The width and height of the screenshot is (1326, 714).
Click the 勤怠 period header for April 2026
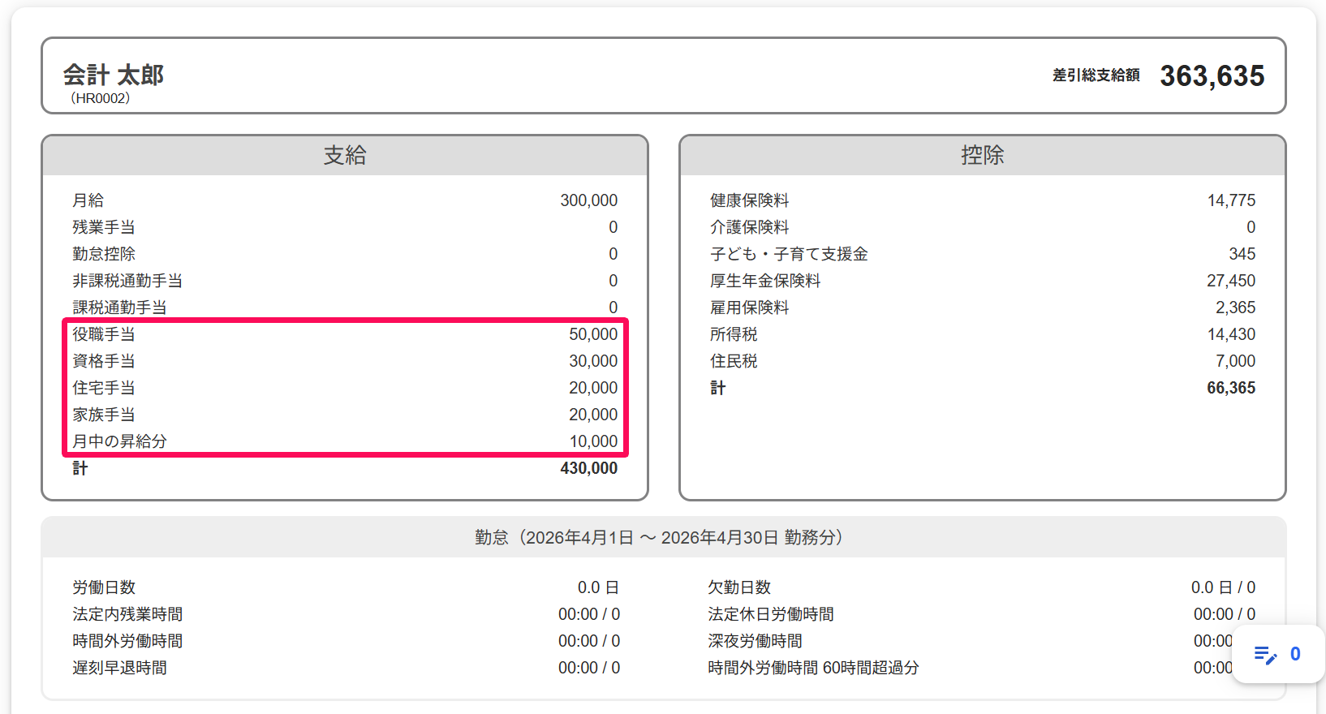[x=663, y=537]
